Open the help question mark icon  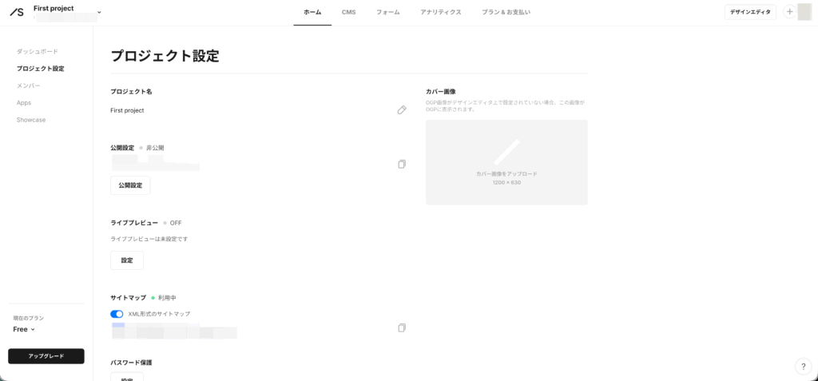(803, 366)
